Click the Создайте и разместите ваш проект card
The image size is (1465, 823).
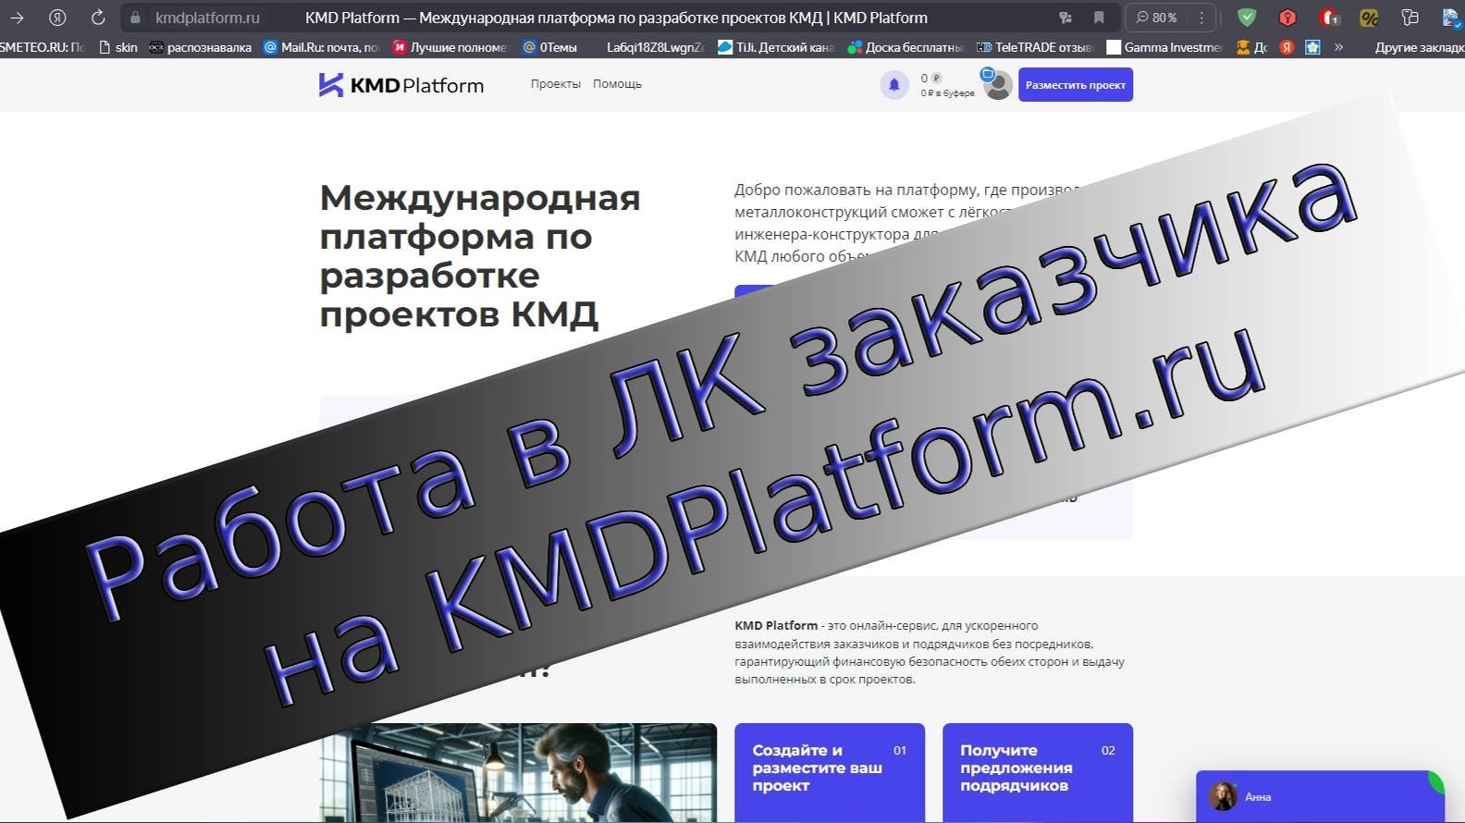(830, 772)
